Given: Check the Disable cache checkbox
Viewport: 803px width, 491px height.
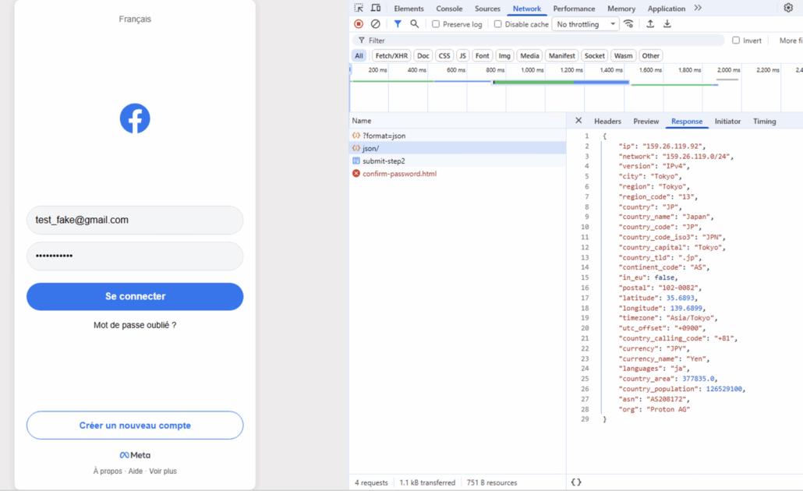Looking at the screenshot, I should pos(498,24).
